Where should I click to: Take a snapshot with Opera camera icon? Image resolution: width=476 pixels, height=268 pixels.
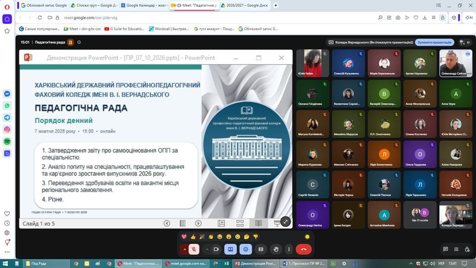(x=398, y=18)
